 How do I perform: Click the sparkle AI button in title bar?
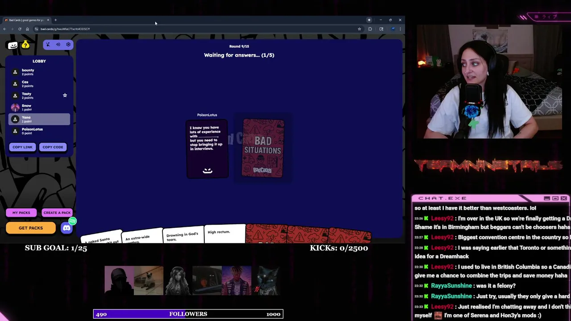[369, 20]
